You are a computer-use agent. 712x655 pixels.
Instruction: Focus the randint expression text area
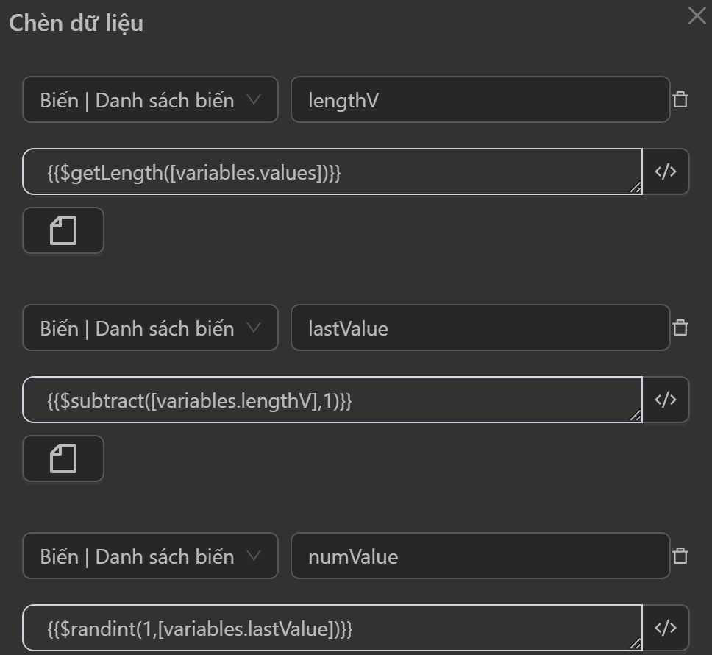coord(331,629)
